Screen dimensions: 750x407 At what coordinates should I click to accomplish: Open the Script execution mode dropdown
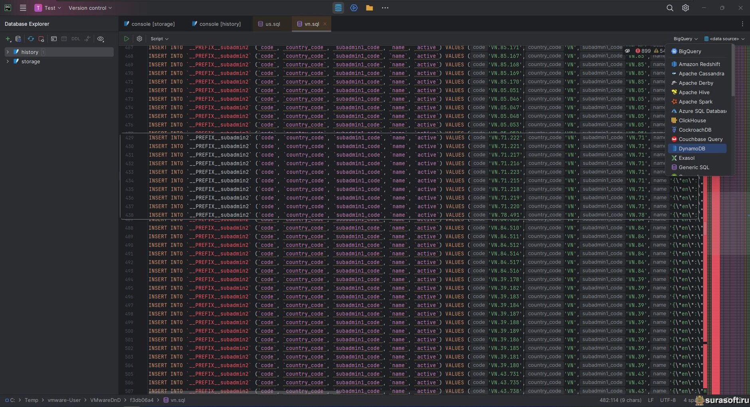point(159,39)
